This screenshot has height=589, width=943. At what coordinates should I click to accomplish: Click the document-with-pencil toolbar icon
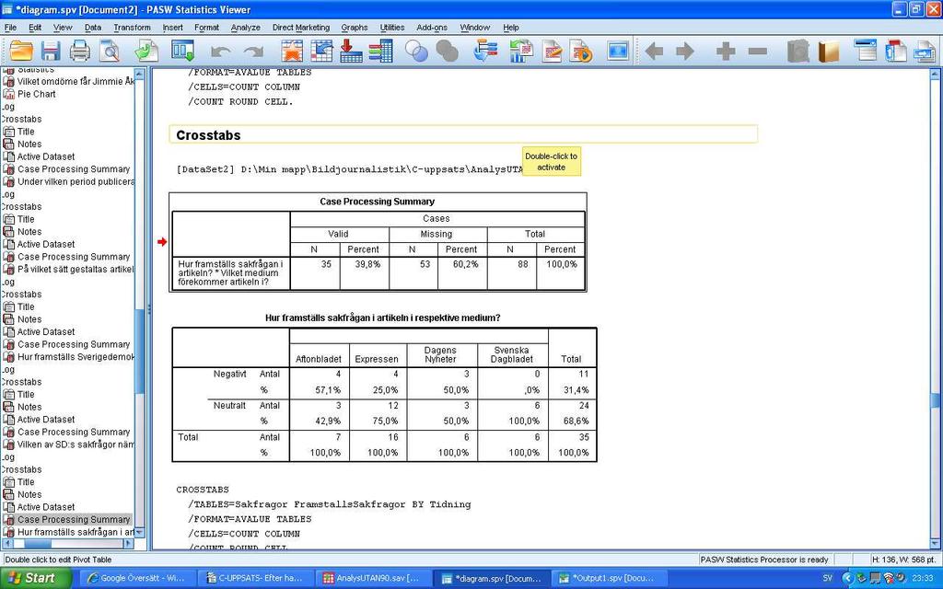(x=553, y=52)
